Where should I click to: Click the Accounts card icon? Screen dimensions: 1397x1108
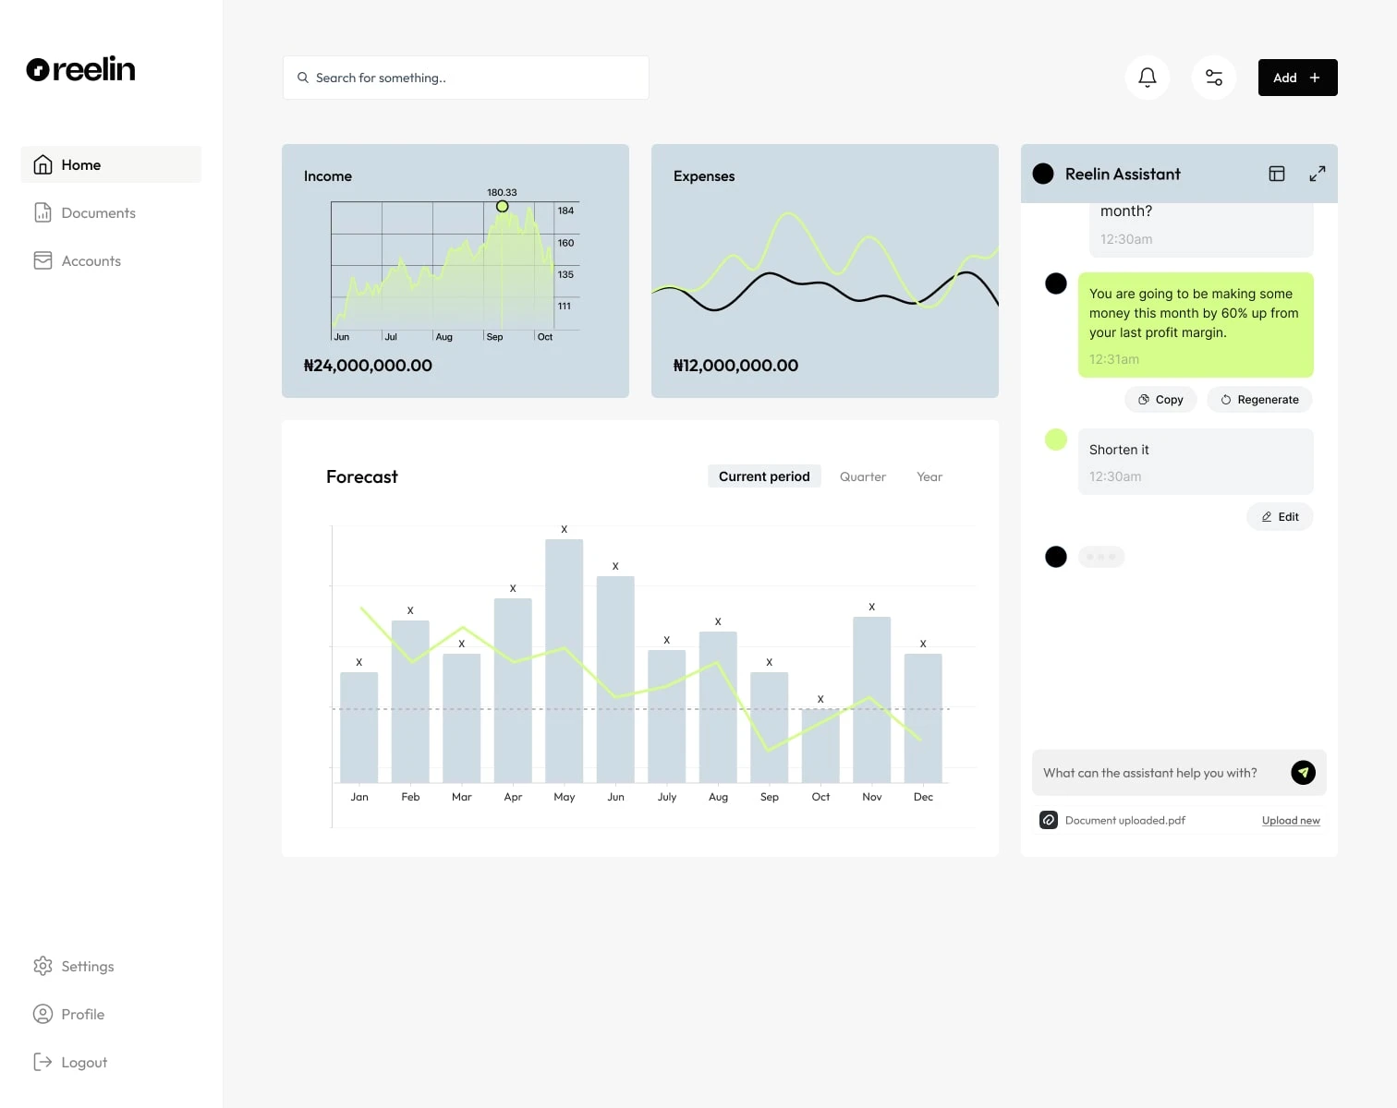[x=43, y=260]
